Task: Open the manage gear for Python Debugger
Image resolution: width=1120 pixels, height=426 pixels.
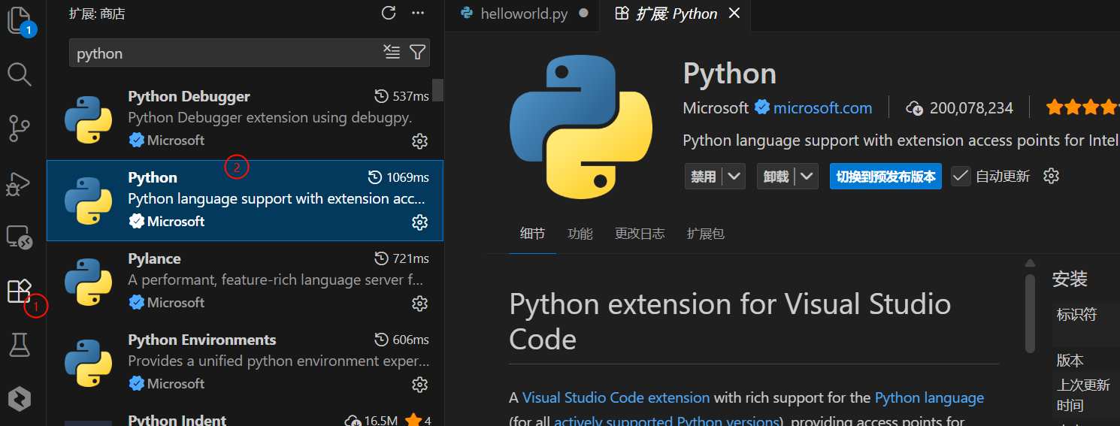Action: coord(420,140)
